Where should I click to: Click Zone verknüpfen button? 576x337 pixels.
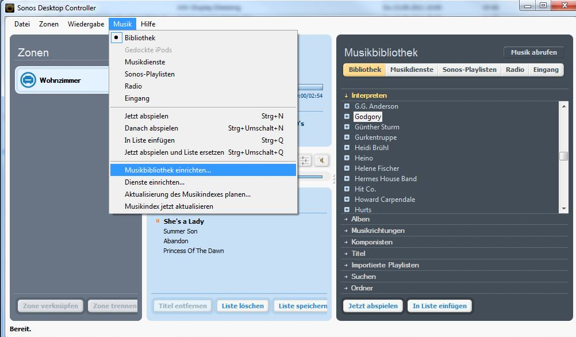tap(51, 306)
